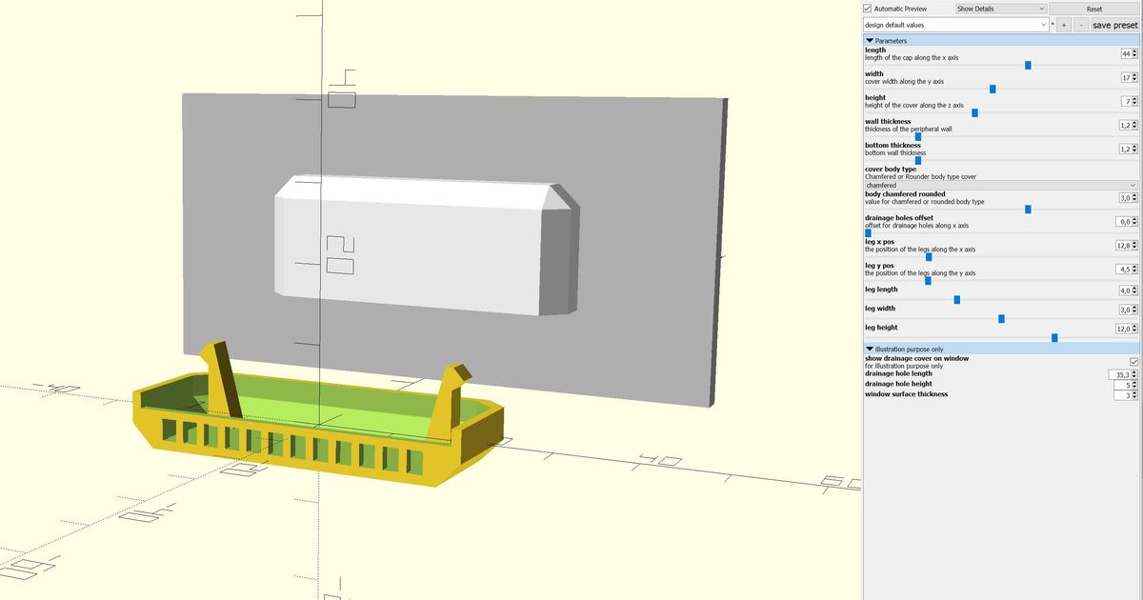Uncheck 'show drainage cover on window'
The image size is (1143, 600).
point(1133,361)
